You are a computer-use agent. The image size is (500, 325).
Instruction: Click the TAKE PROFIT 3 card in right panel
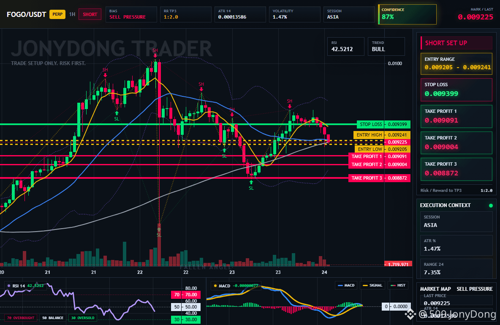pyautogui.click(x=457, y=169)
